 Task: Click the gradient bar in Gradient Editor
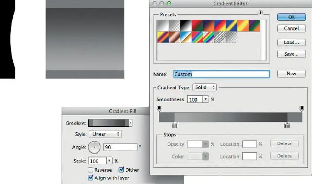click(231, 117)
